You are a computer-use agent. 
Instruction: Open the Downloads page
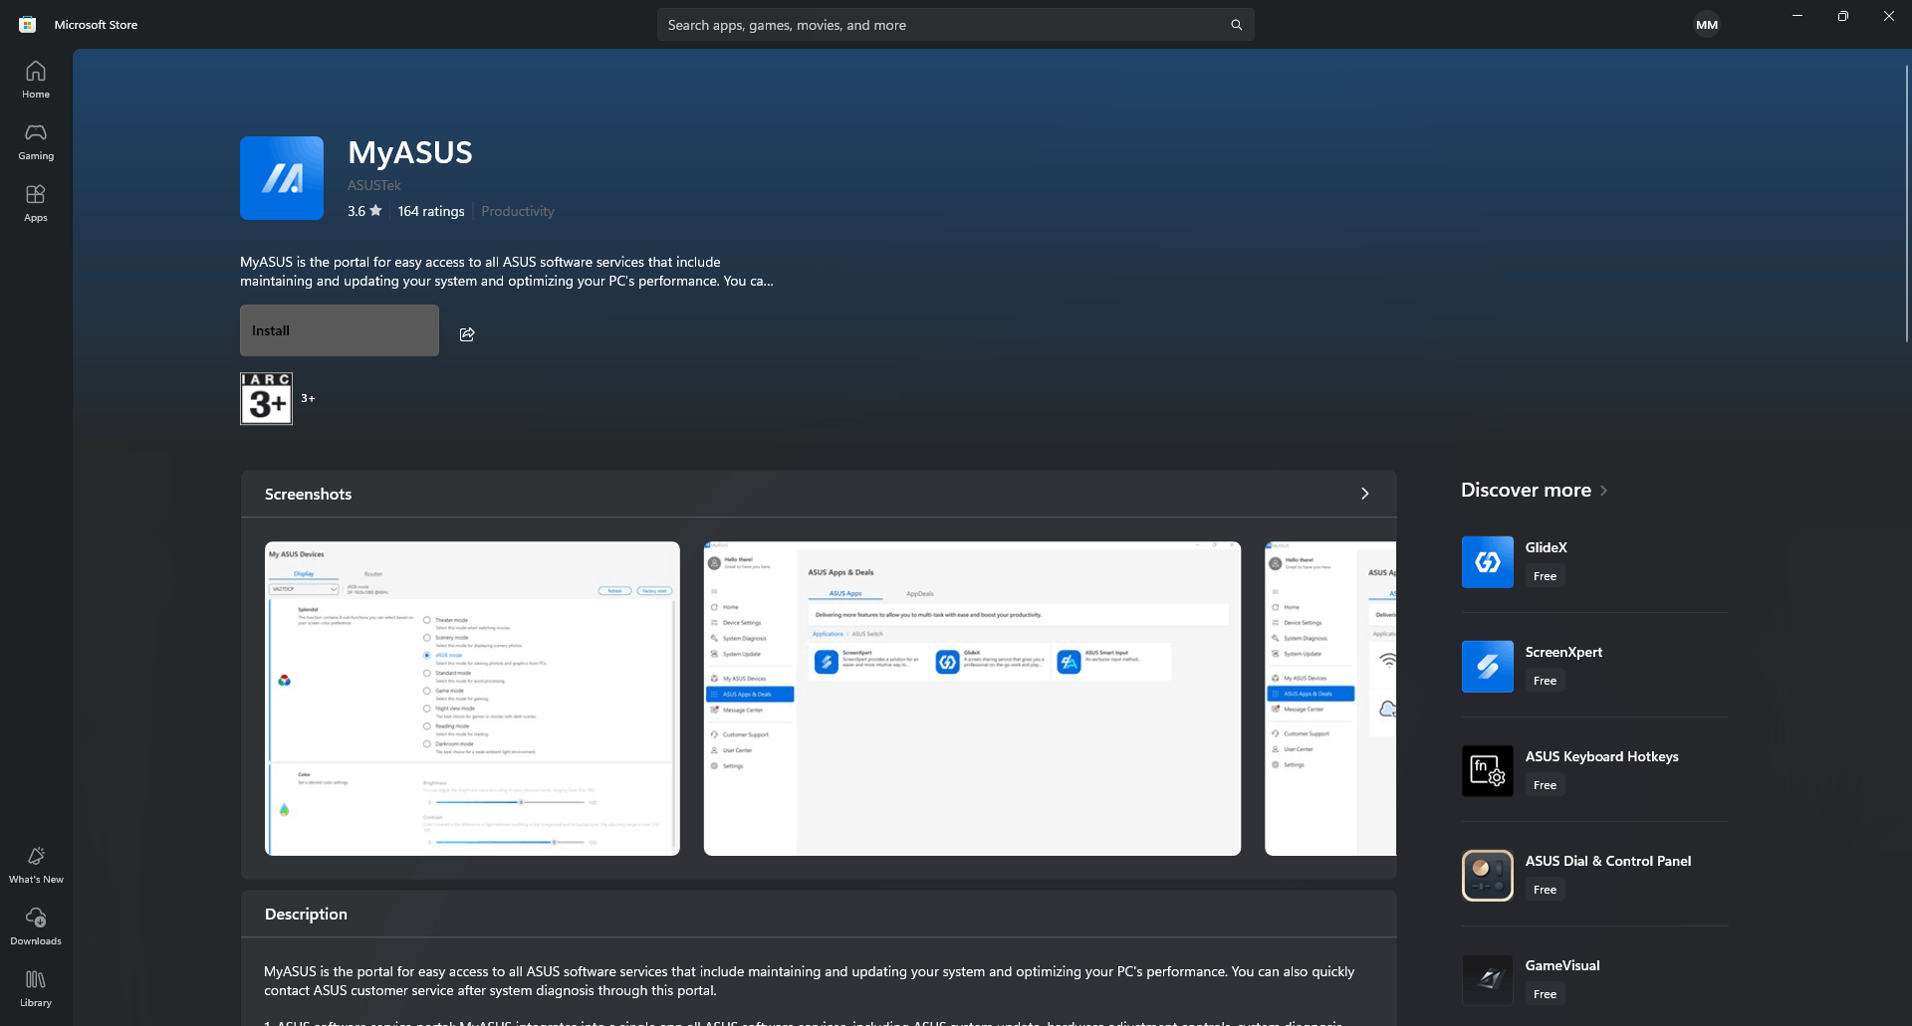[36, 926]
